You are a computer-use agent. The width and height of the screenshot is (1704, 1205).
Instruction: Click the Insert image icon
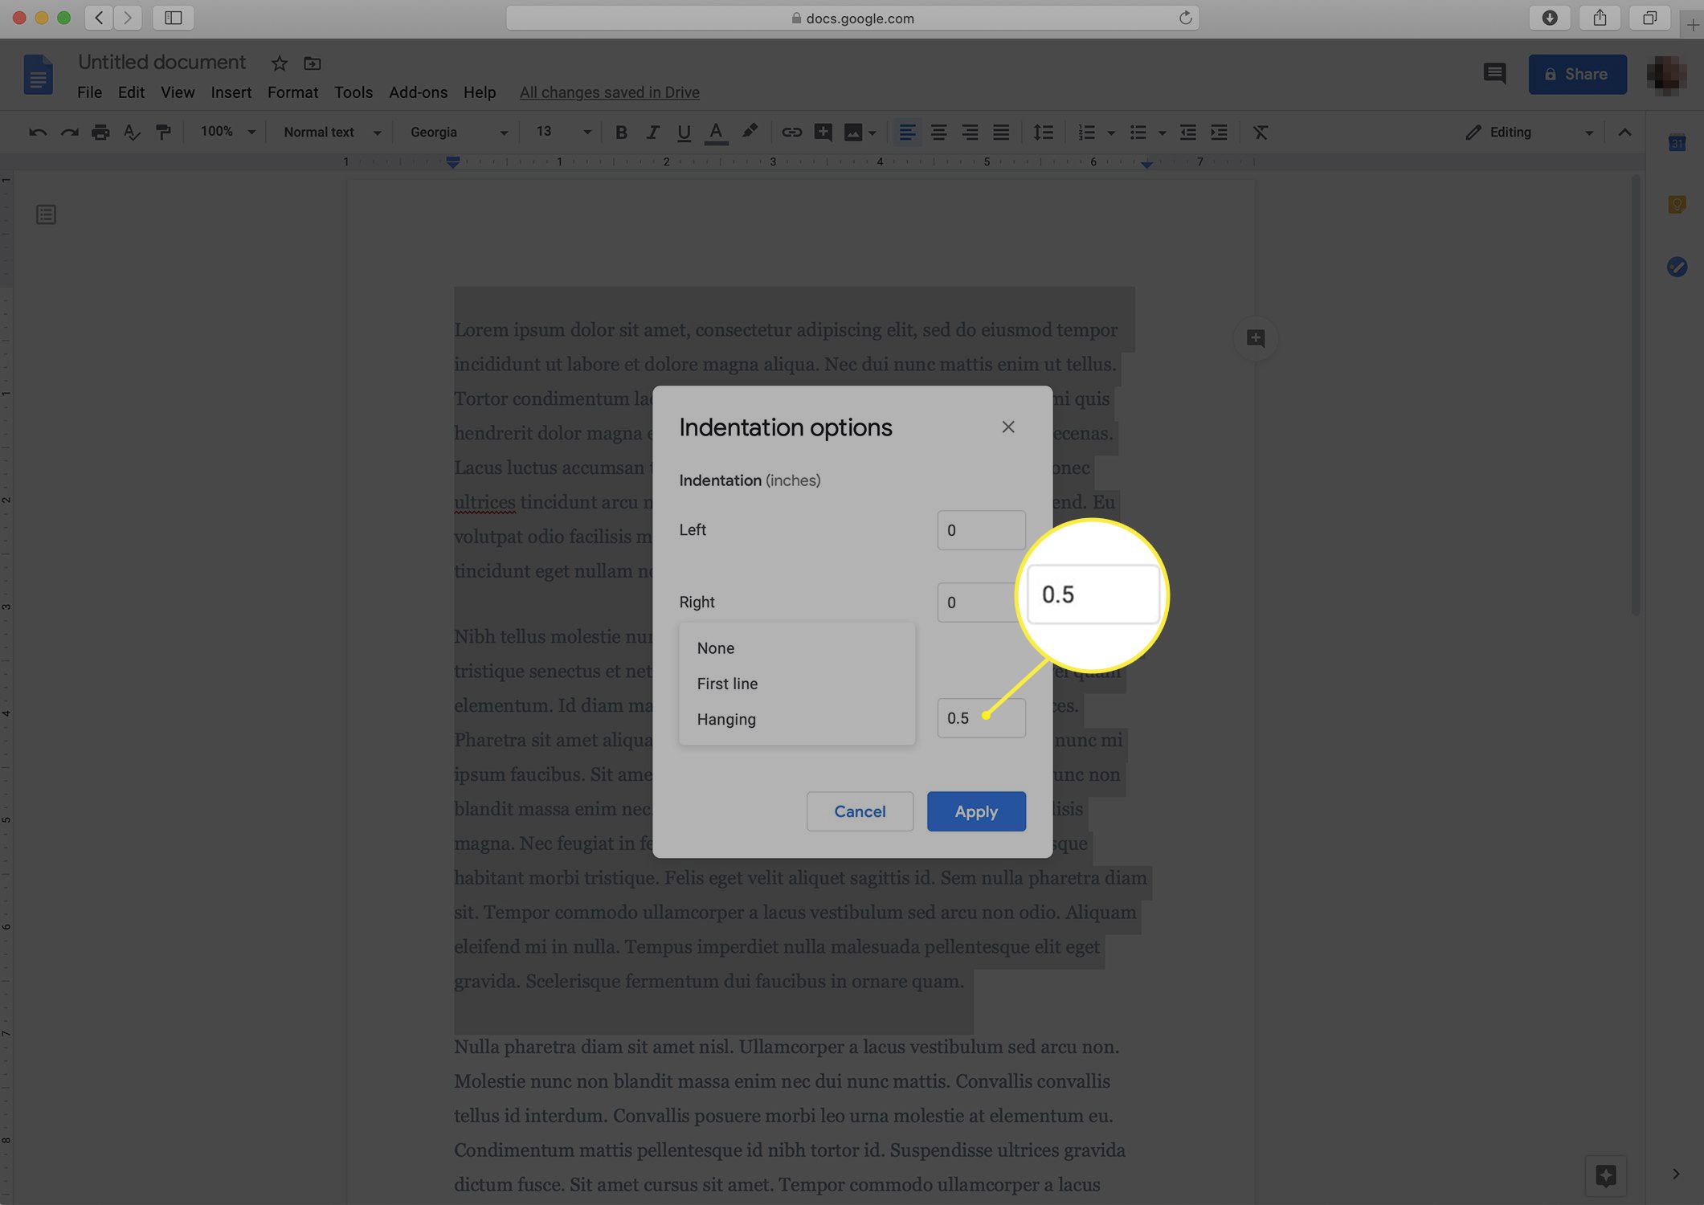click(852, 133)
